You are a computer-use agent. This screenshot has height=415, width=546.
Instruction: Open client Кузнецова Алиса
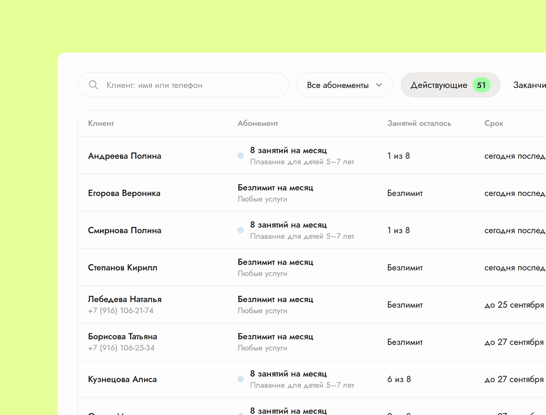[x=122, y=379]
